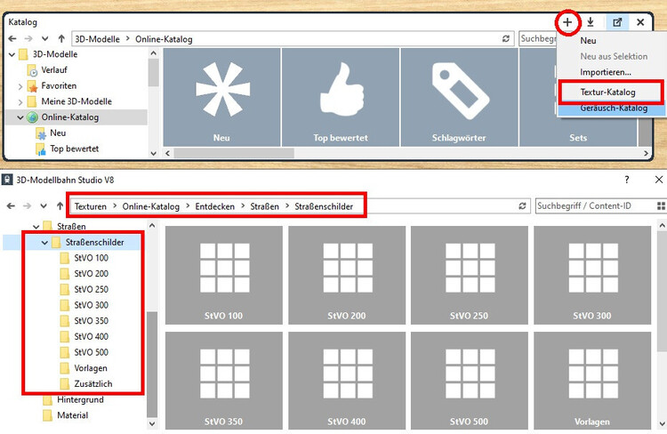Select Neu in the plus menu
The height and width of the screenshot is (434, 667).
tap(588, 40)
